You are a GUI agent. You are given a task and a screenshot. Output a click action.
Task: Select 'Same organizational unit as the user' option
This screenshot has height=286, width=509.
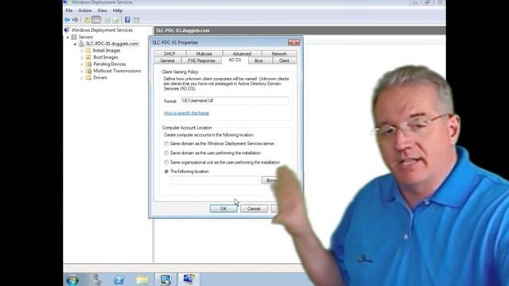point(166,162)
